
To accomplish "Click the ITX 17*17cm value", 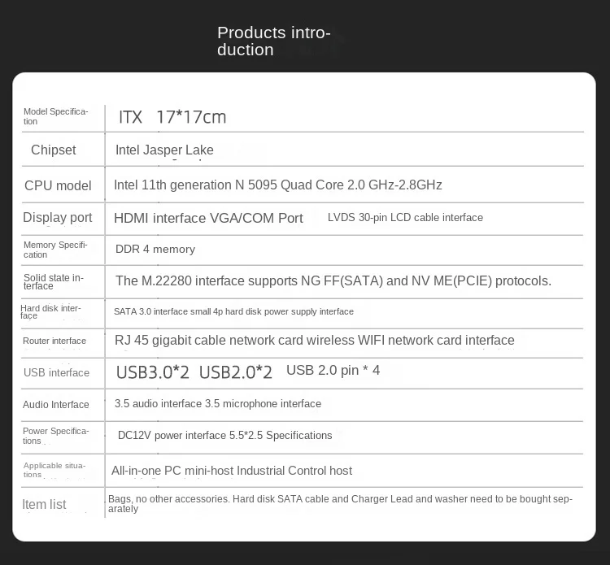I will (172, 117).
